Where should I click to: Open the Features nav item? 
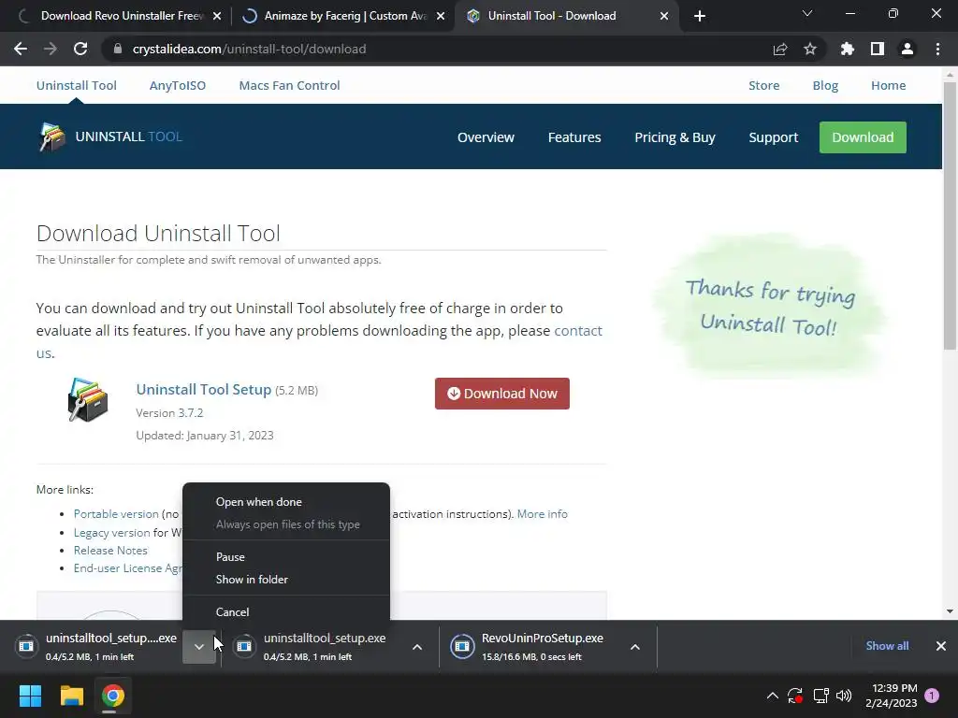tap(574, 137)
